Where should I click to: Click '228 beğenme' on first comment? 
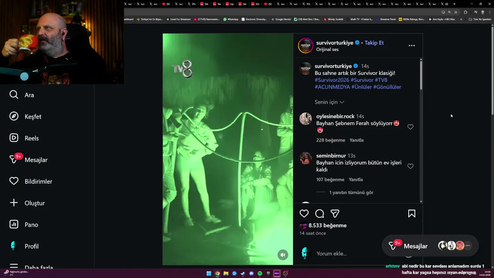tap(331, 140)
